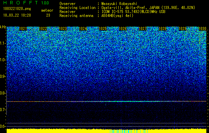Click the kHz axis unit label
The width and height of the screenshot is (209, 133).
click(3, 27)
